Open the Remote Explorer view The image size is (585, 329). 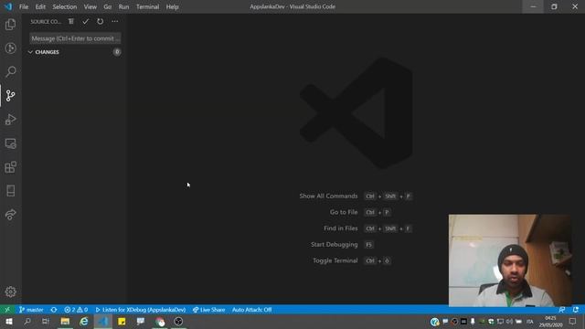tap(10, 143)
